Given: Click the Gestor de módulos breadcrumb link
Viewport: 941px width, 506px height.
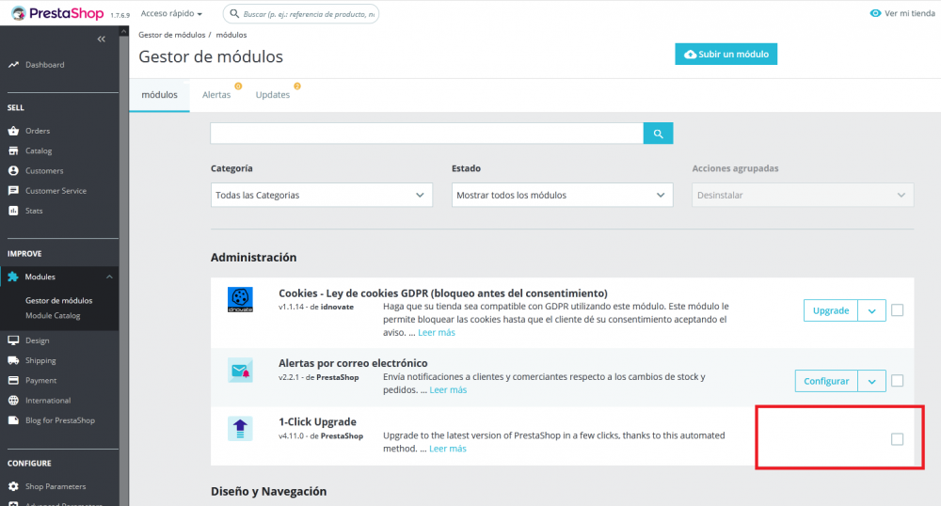Looking at the screenshot, I should point(171,35).
